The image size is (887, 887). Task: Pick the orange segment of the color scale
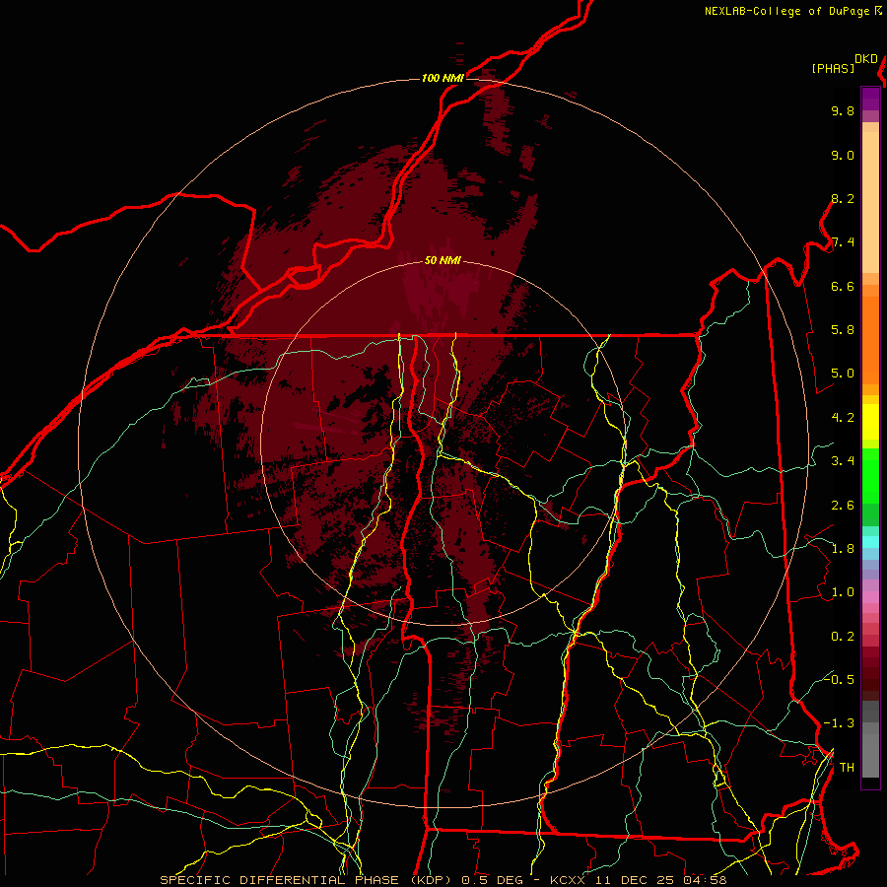[870, 339]
